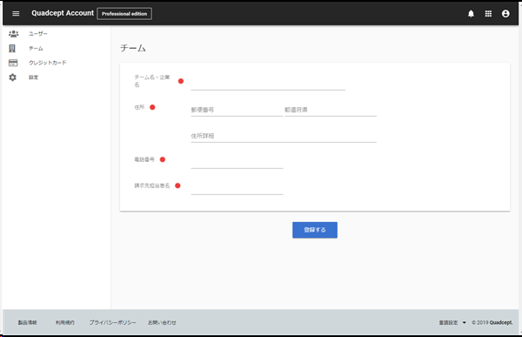Open notifications bell
Viewport: 522px width, 337px height.
point(471,14)
